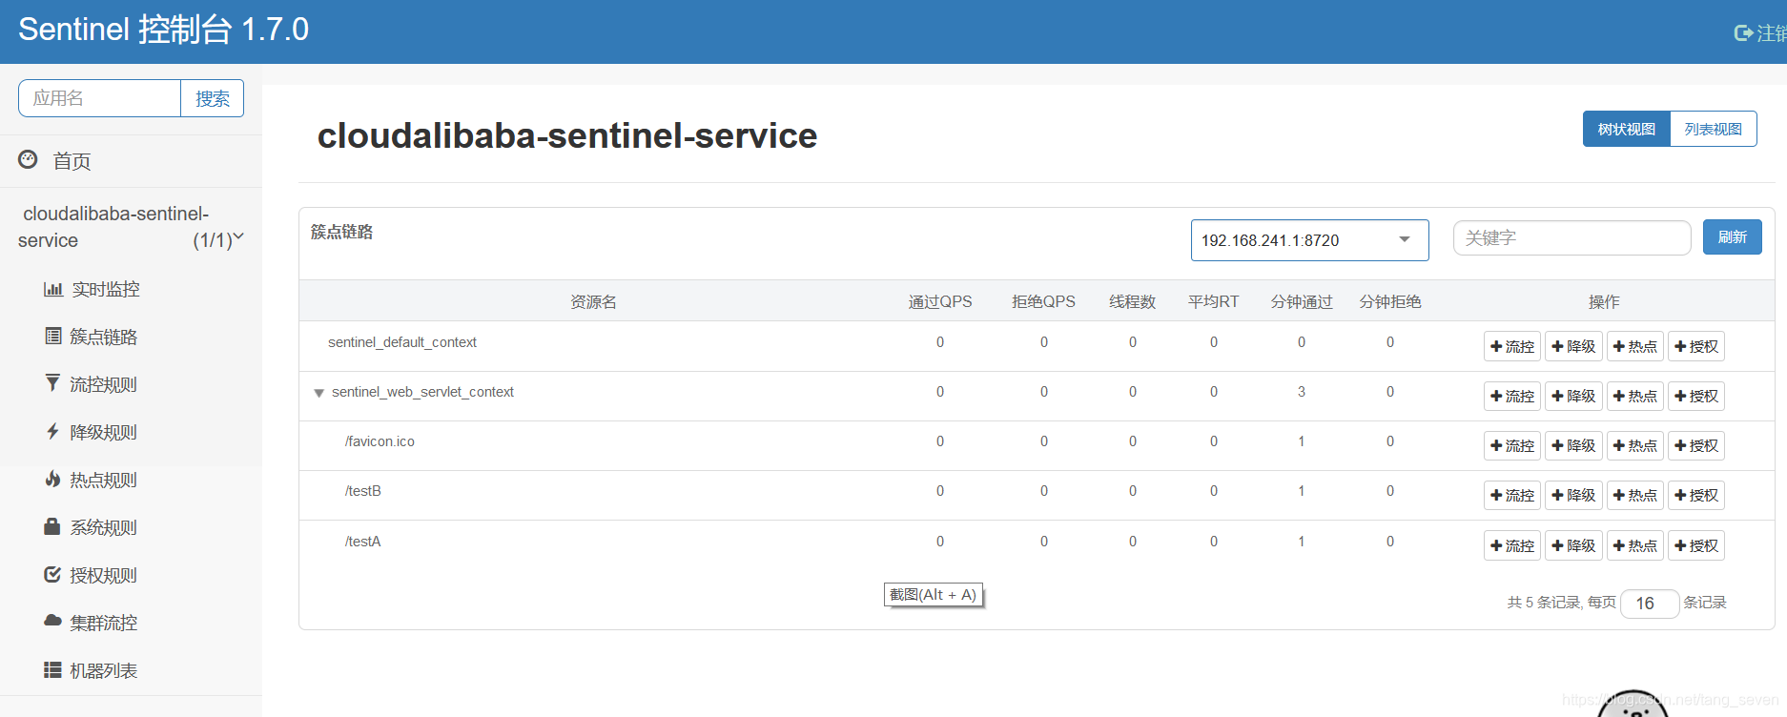Switch to 树状视图 tree view
The height and width of the screenshot is (717, 1787).
pyautogui.click(x=1627, y=129)
